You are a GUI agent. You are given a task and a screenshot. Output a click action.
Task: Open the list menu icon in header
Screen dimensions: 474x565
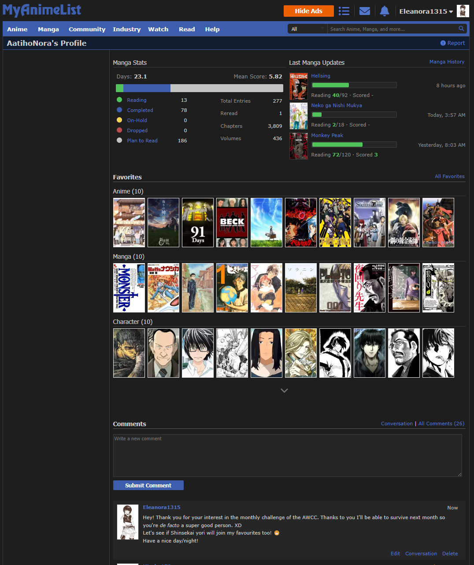pos(344,11)
